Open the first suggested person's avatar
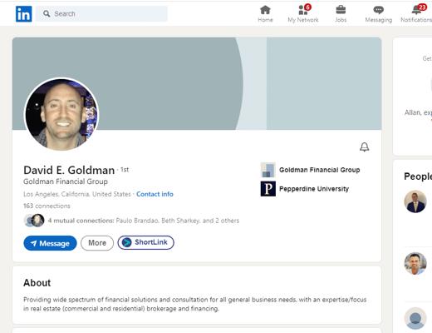Viewport: 432px width, 333px height. pyautogui.click(x=415, y=201)
